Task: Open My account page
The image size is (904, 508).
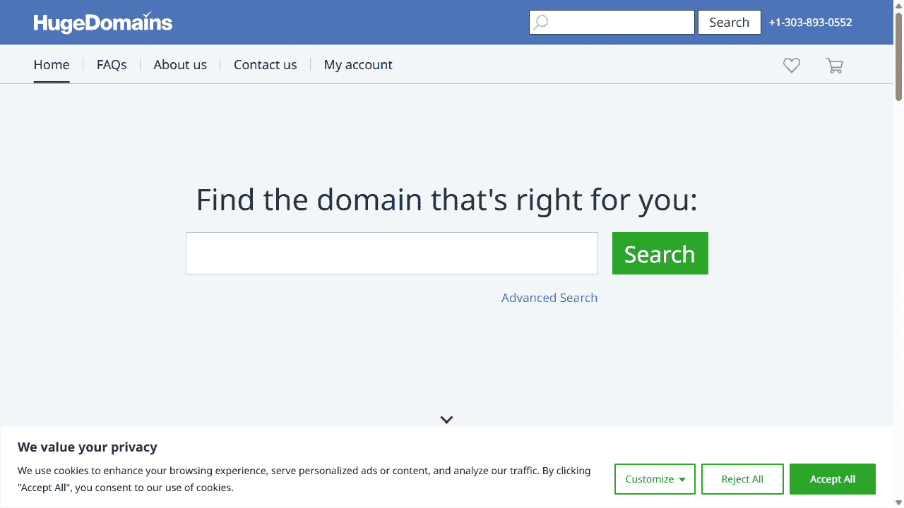Action: coord(358,65)
